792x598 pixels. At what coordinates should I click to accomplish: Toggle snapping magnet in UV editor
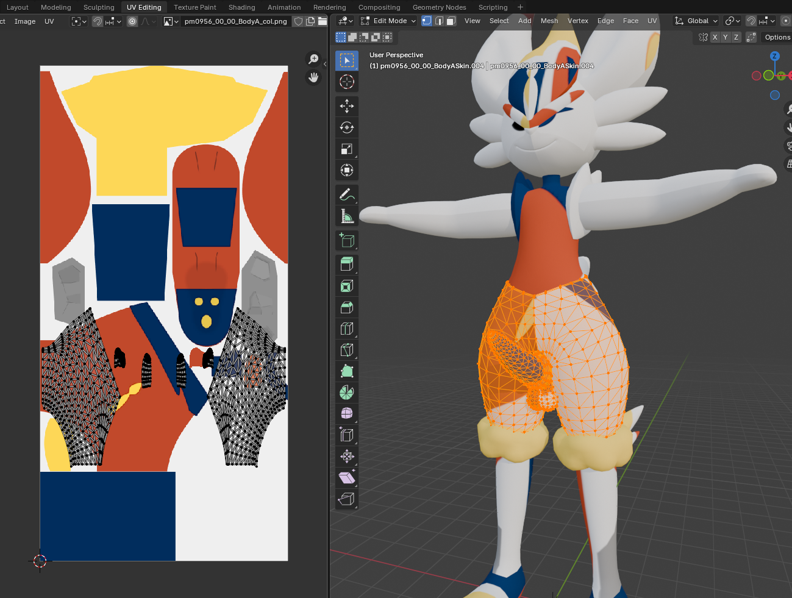pos(98,21)
